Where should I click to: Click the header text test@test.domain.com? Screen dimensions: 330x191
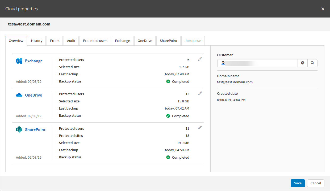point(29,24)
